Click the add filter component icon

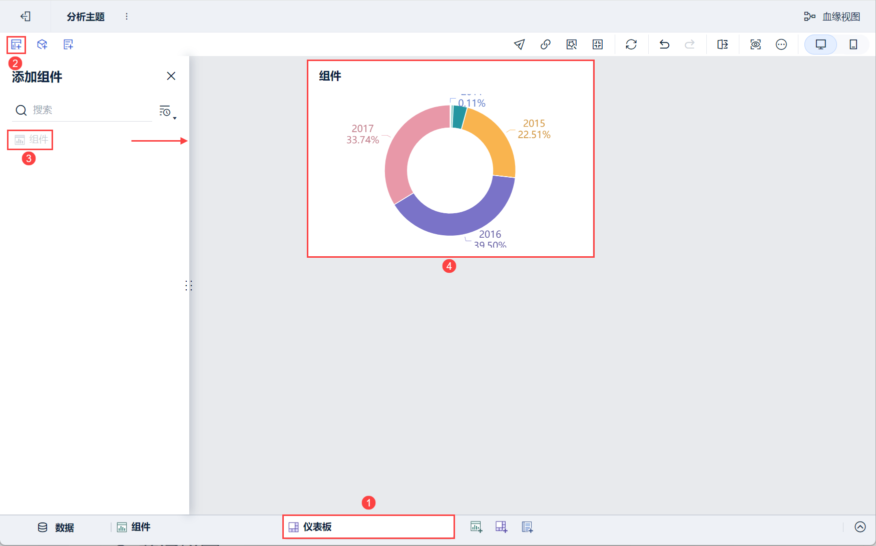(42, 45)
